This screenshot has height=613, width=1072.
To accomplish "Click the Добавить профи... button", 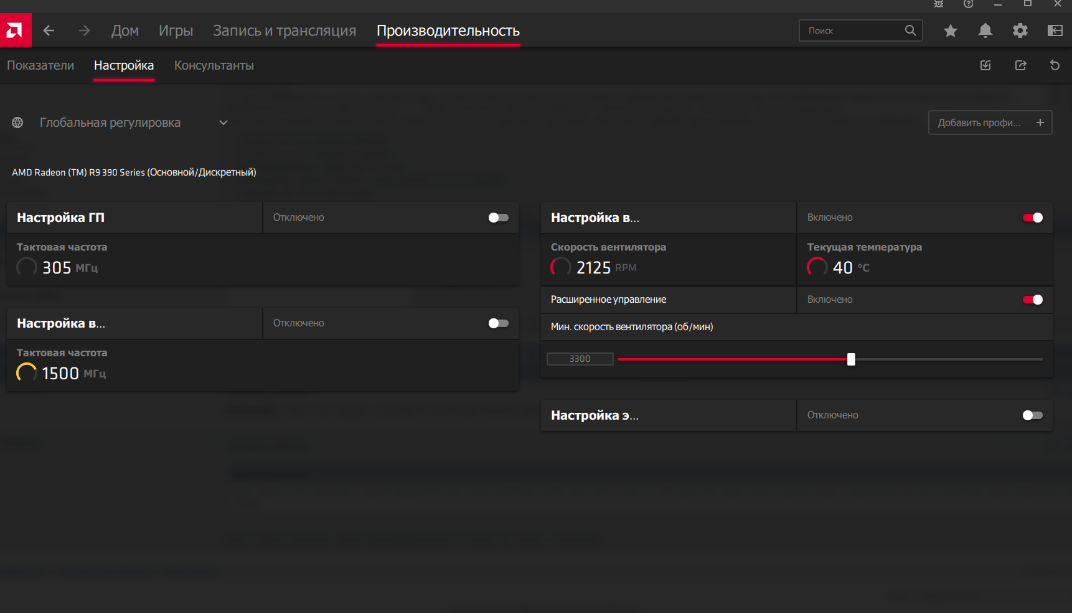I will 990,123.
